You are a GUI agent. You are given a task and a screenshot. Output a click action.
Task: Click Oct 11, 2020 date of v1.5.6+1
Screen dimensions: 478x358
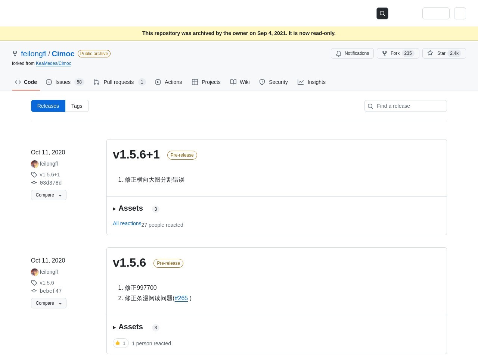pyautogui.click(x=48, y=152)
